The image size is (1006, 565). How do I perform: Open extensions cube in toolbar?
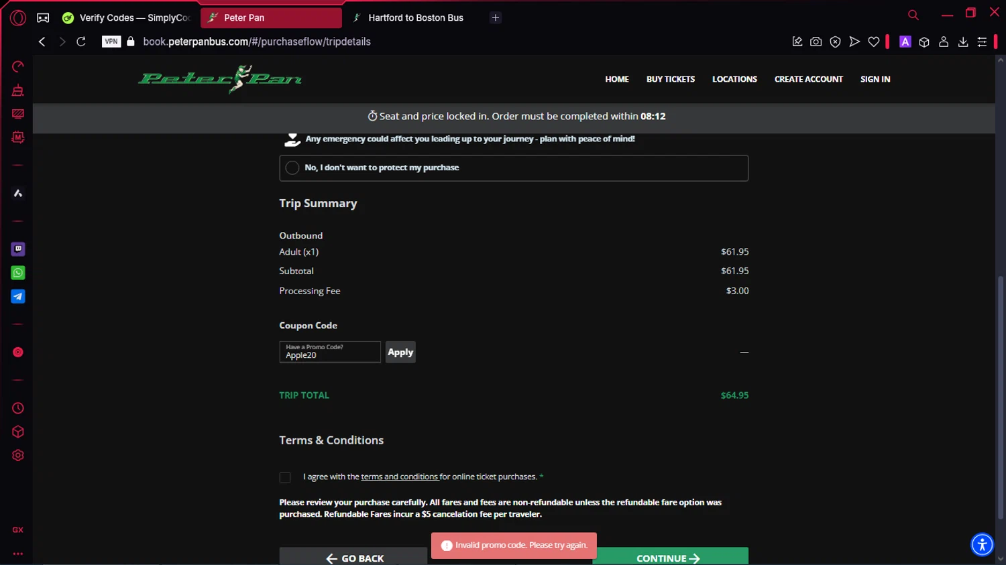(x=924, y=42)
